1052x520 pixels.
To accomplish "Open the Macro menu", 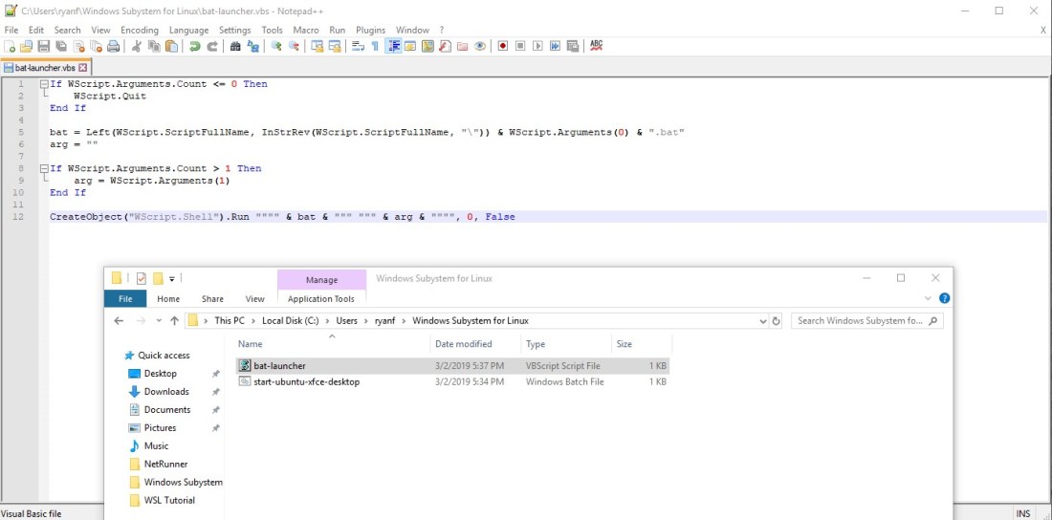I will pyautogui.click(x=306, y=31).
